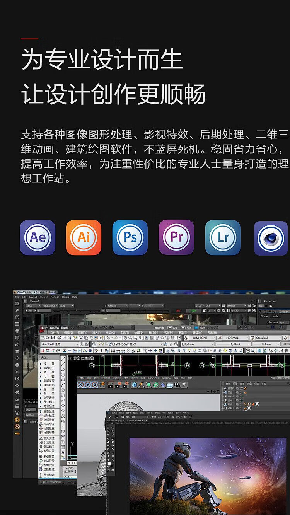Screen dimensions: 290x515
Task: Click the Photoshop foreground color swatch
Action: pyautogui.click(x=109, y=463)
